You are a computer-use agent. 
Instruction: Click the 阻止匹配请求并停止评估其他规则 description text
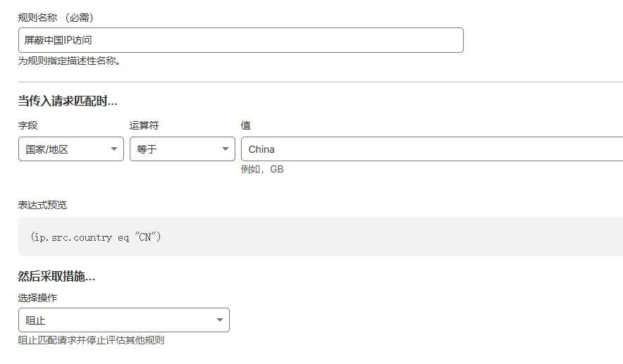[91, 341]
